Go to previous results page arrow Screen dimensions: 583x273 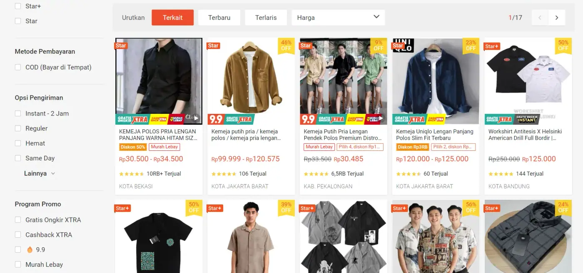[x=540, y=17]
